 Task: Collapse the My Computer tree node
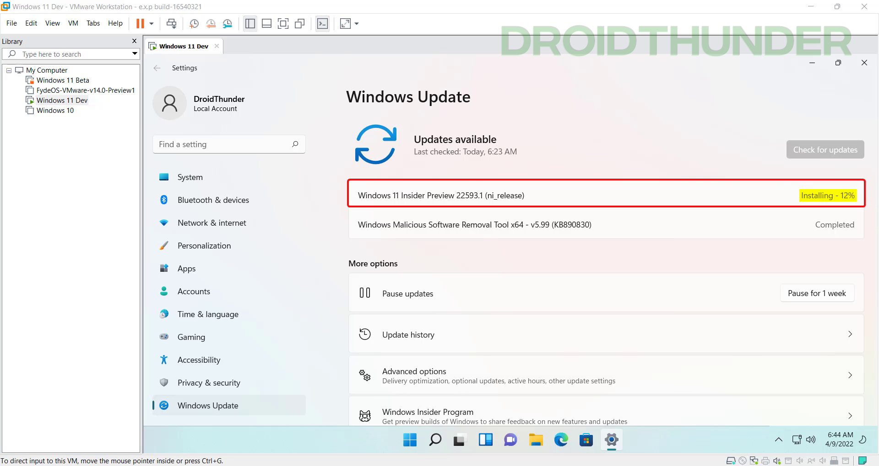point(9,70)
